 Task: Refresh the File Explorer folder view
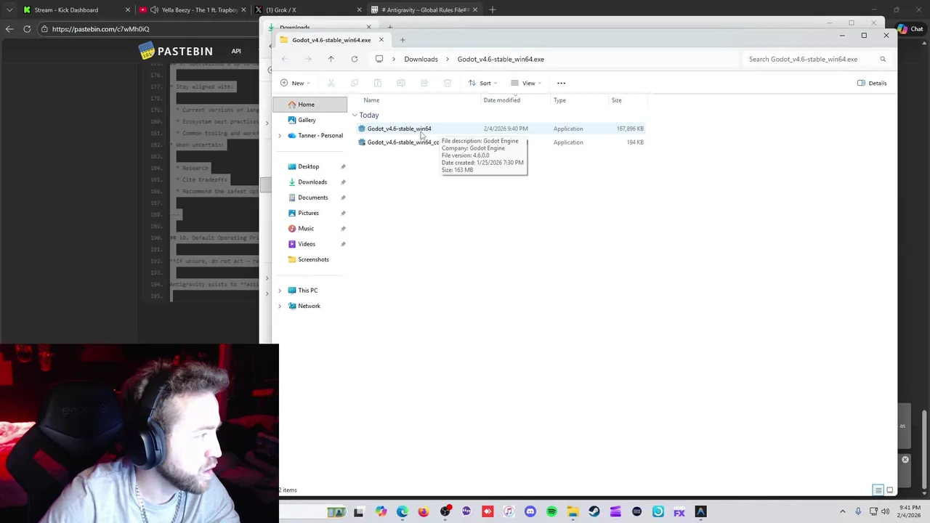[x=355, y=59]
